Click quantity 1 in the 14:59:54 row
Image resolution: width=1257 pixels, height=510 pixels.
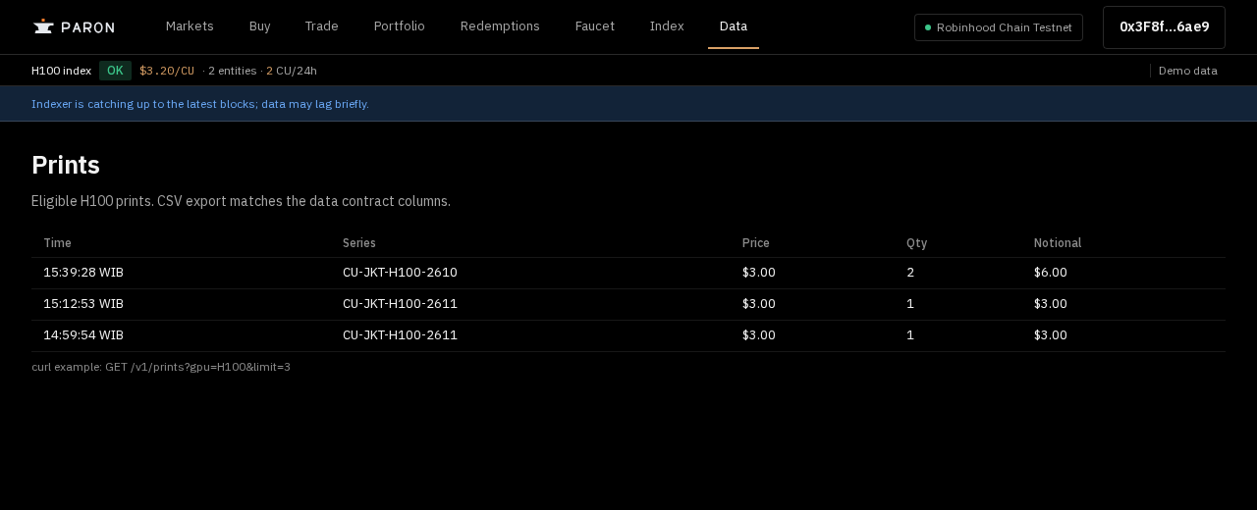pos(910,335)
